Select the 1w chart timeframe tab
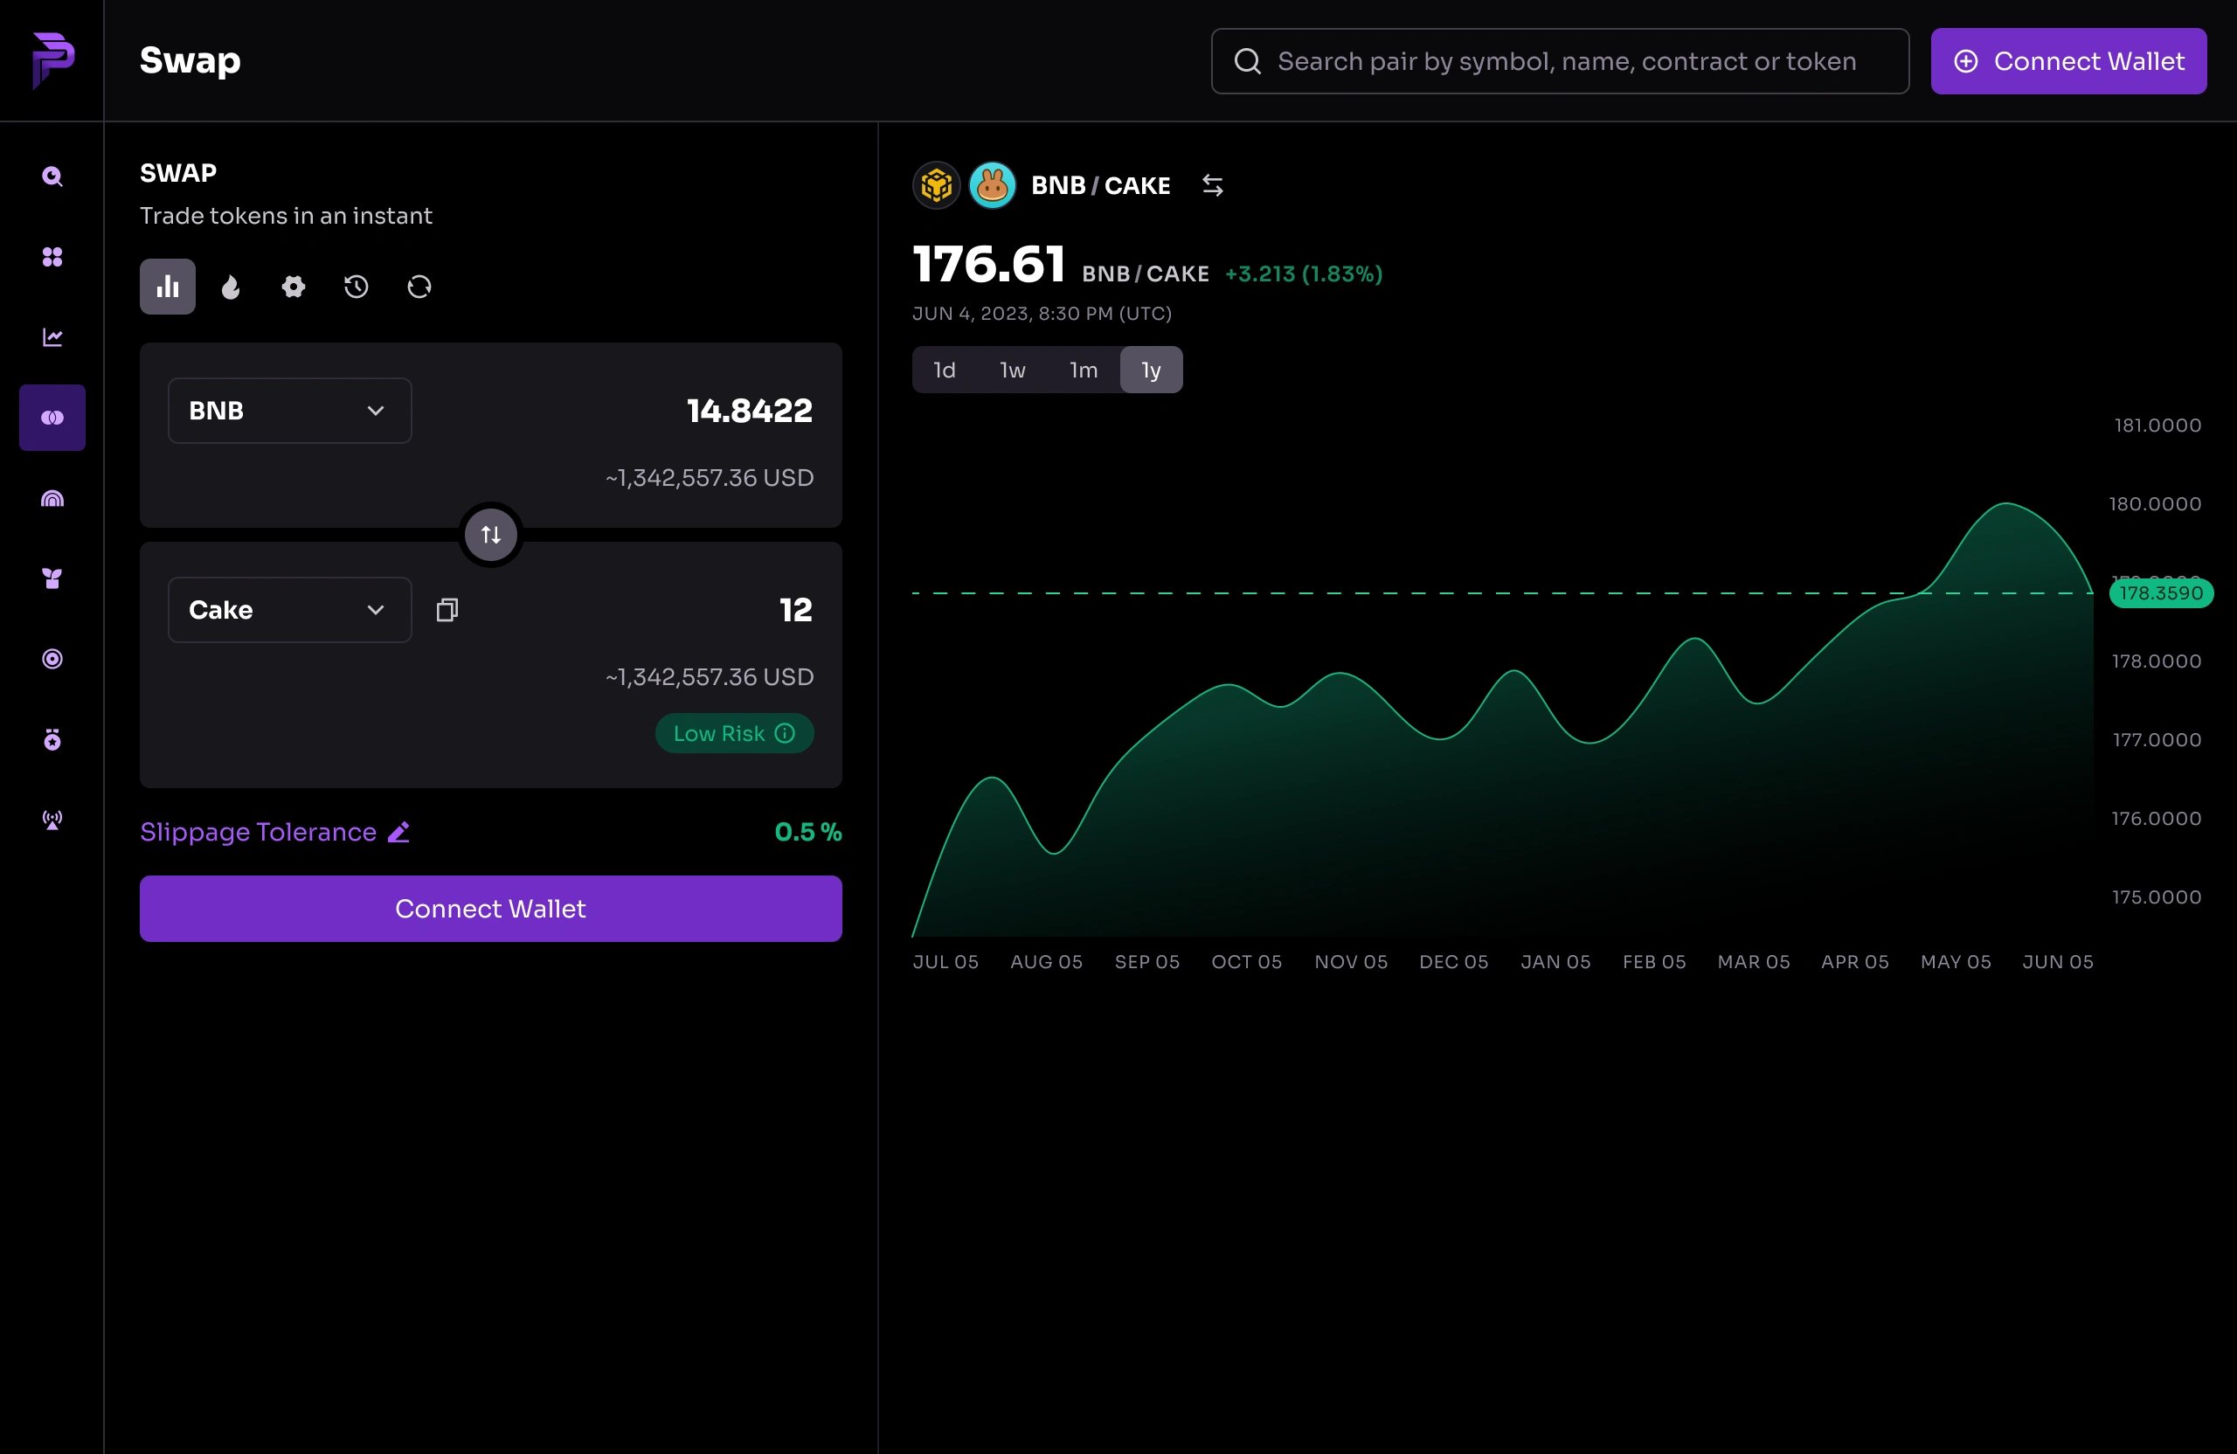2237x1454 pixels. pyautogui.click(x=1012, y=370)
